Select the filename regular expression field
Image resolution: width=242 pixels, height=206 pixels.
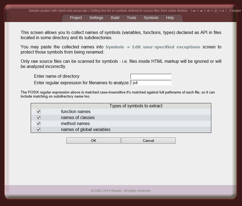click(151, 83)
